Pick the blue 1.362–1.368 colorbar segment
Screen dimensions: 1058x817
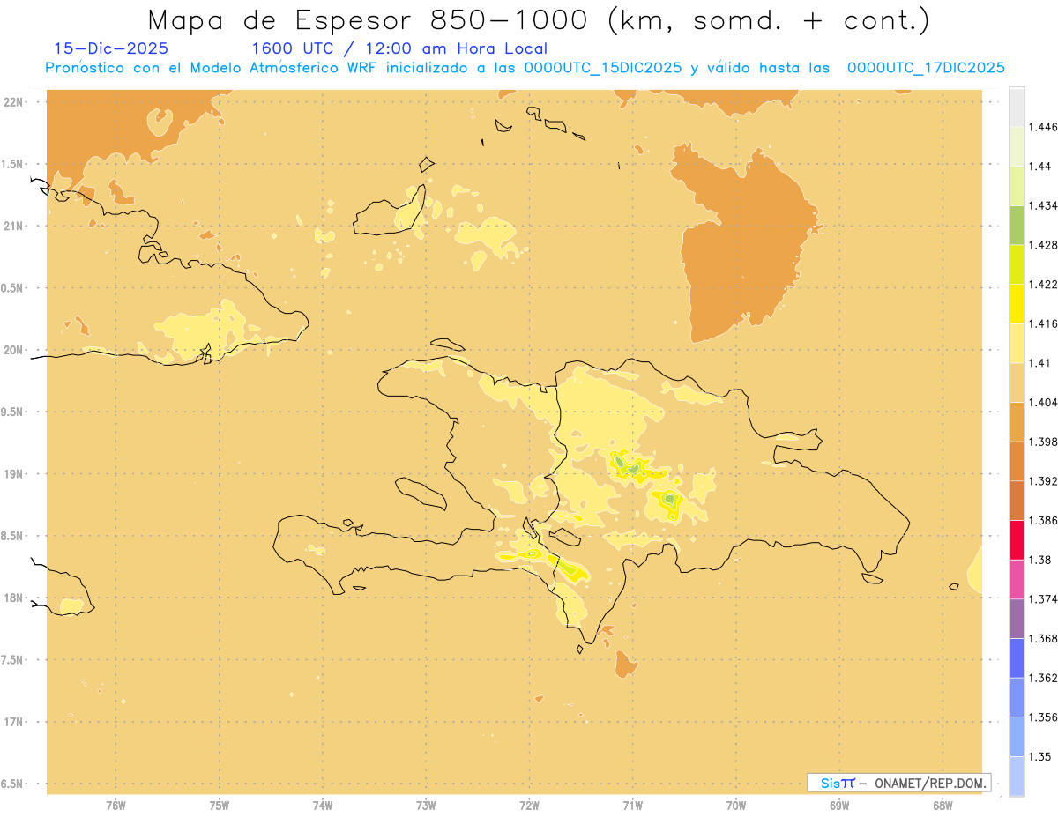point(1017,657)
